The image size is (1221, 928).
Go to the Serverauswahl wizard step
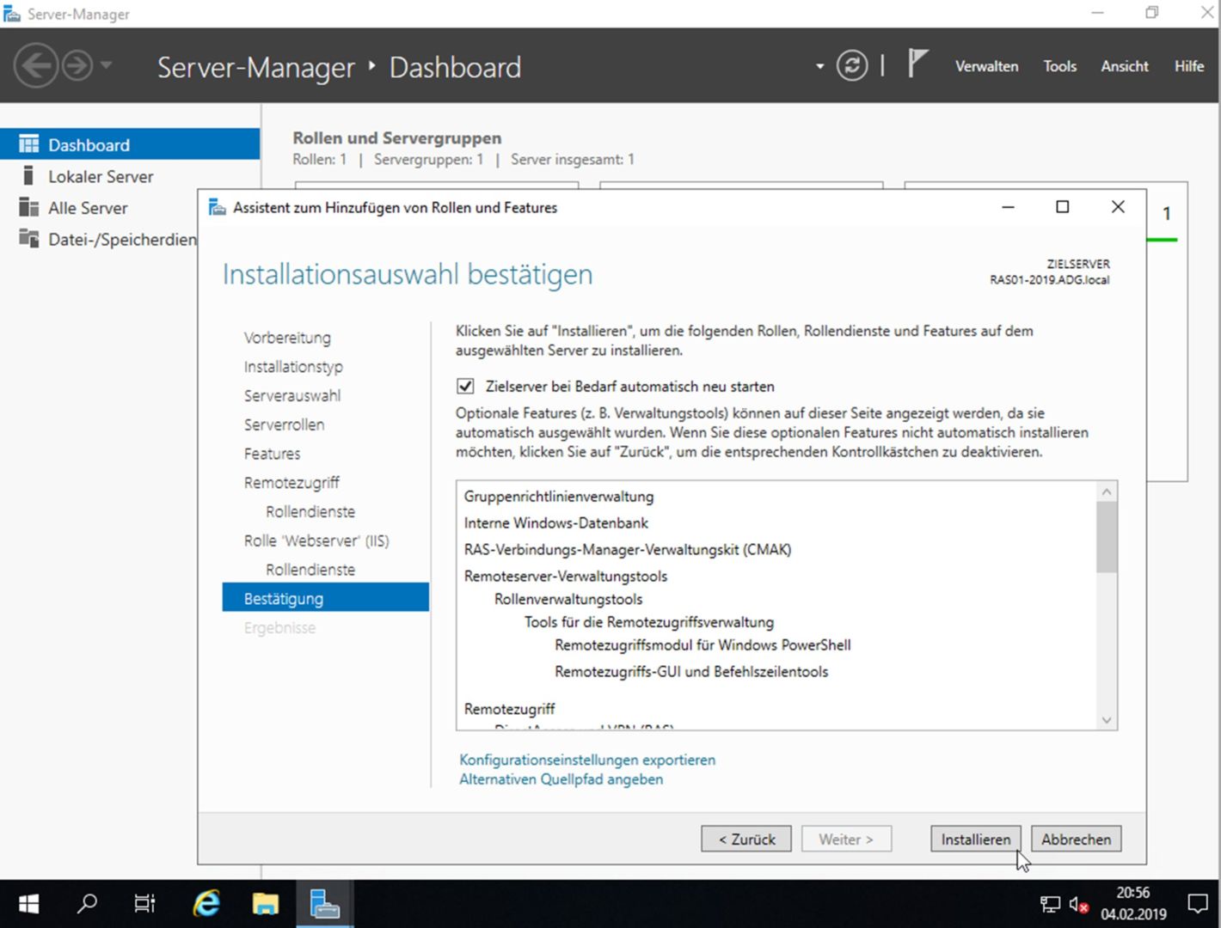click(292, 395)
